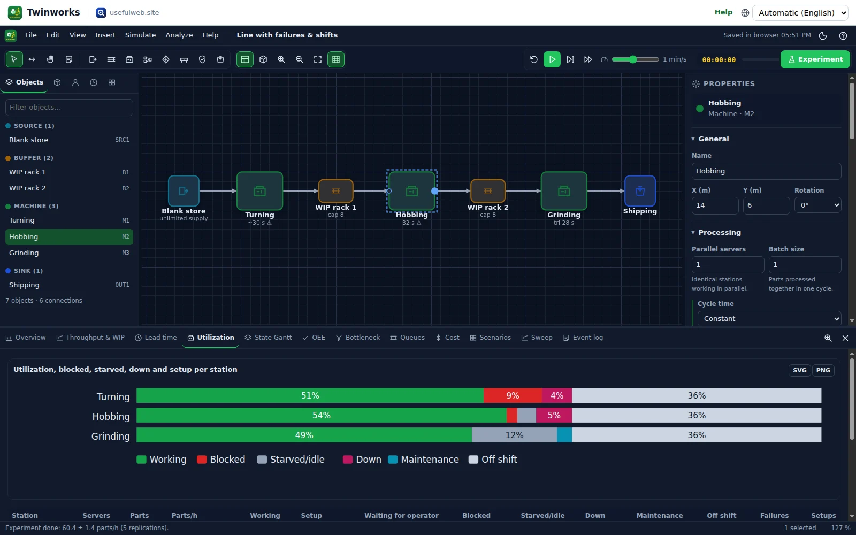Fit the model to screen
856x535 pixels.
[318, 59]
